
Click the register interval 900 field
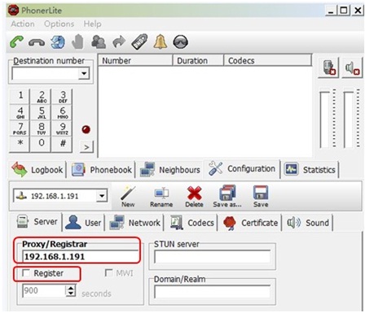pyautogui.click(x=44, y=291)
